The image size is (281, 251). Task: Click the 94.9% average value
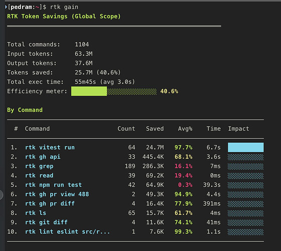(x=183, y=194)
